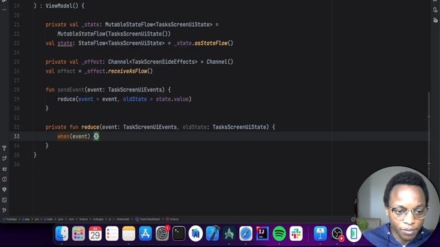Open Android Studio icon in dock

point(195,233)
